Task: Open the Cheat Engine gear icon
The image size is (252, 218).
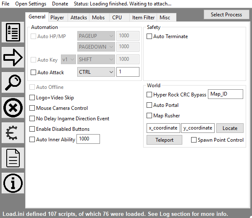Action: coord(13,133)
